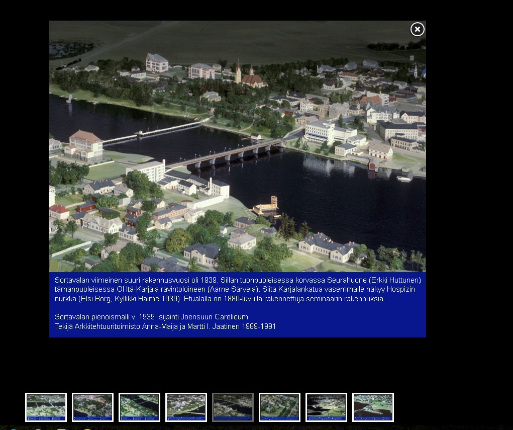
Task: Click the orange-roofed building on the left shore
Action: [84, 145]
